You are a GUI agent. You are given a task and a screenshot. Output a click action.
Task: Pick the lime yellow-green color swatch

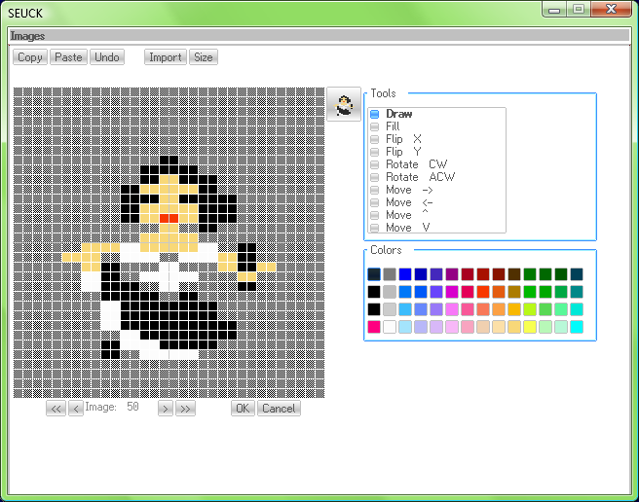[x=530, y=309]
